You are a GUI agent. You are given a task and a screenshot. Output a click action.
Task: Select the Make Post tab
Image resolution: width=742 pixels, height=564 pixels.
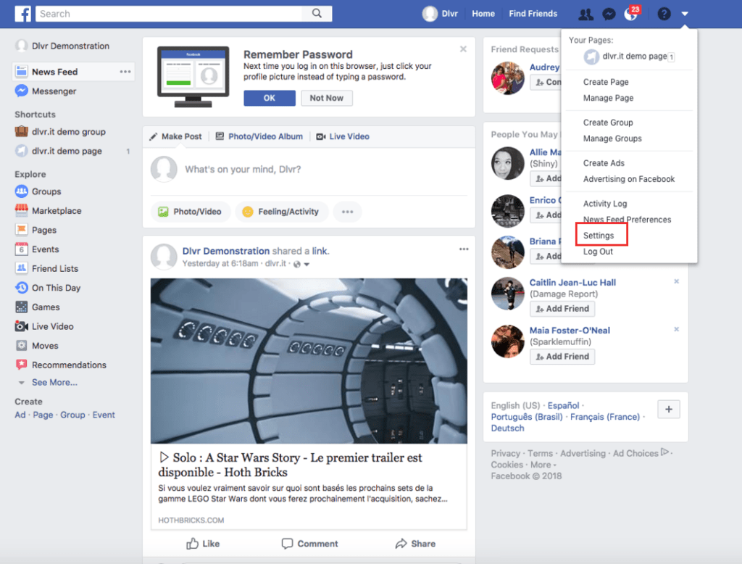175,136
